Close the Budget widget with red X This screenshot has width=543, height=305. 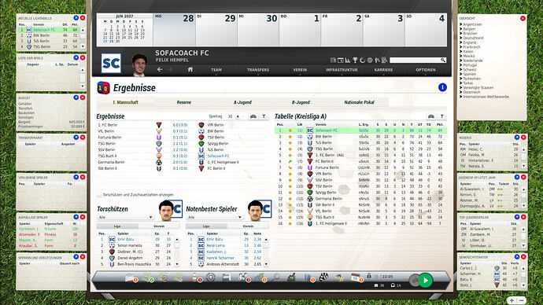83,97
